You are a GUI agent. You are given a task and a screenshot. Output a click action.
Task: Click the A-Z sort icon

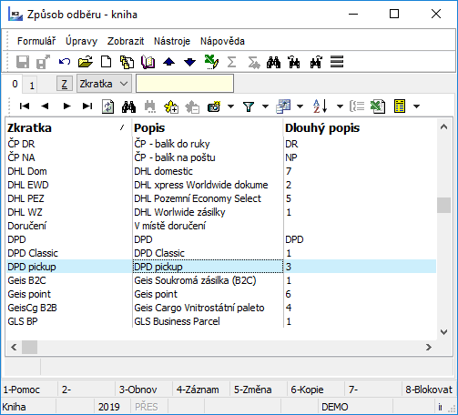tap(320, 106)
